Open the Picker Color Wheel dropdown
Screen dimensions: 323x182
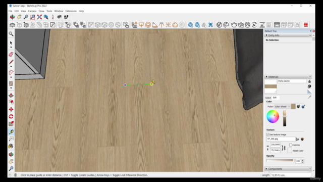point(282,107)
